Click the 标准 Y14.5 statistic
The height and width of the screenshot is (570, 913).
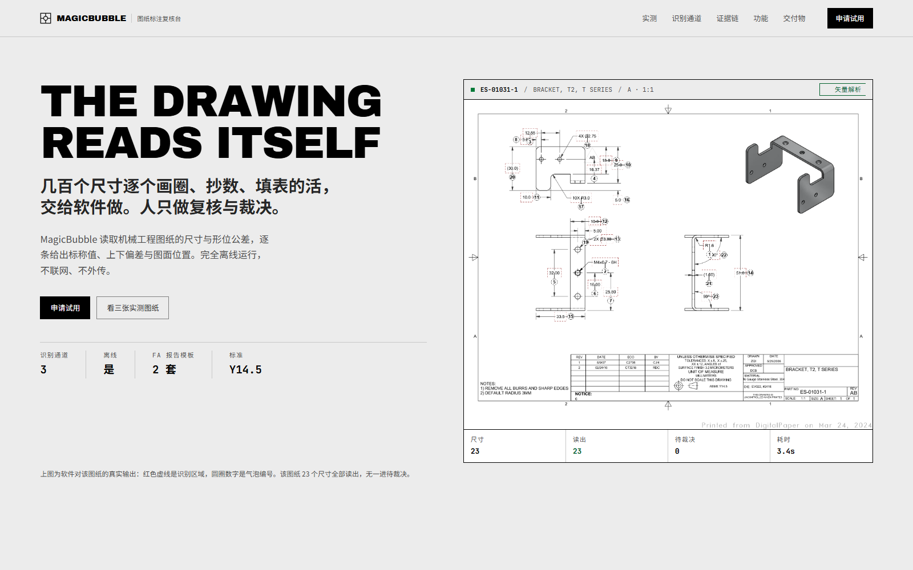tap(245, 364)
